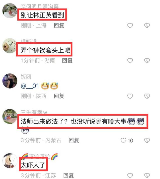
Task: Dislike the 别让林正英看到 comment
Action: pyautogui.click(x=147, y=25)
